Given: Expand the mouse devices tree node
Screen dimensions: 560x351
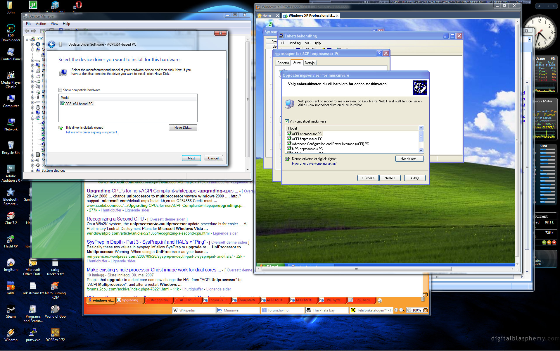Looking at the screenshot, I should [33, 107].
